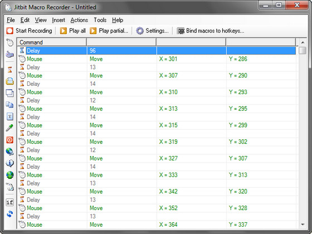Image resolution: width=312 pixels, height=234 pixels.
Task: Open the Insert menu
Action: 58,20
